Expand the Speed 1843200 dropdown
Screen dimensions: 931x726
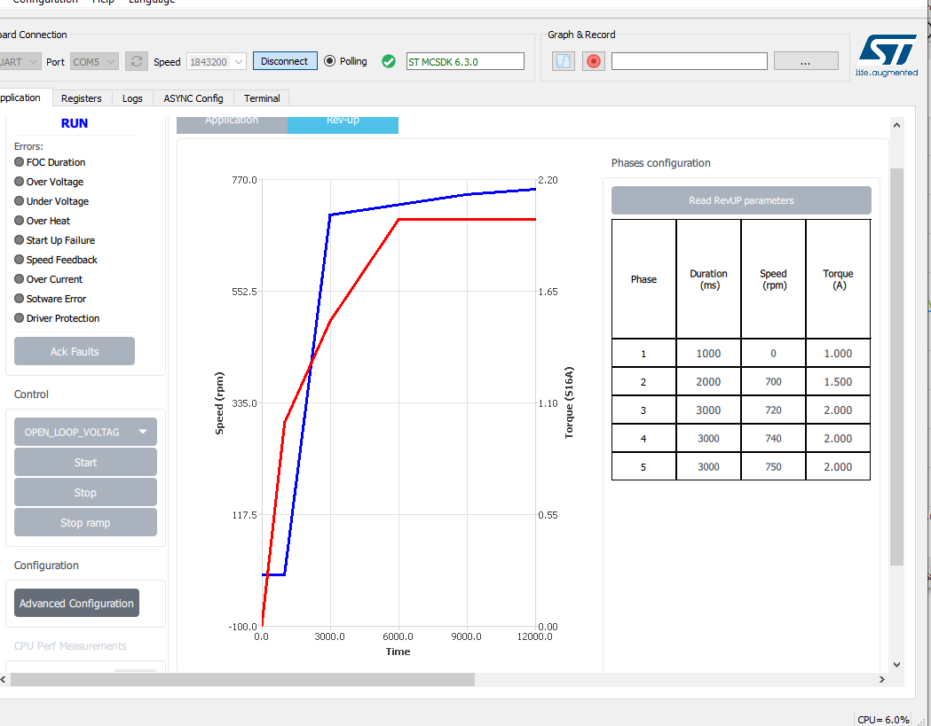click(216, 61)
